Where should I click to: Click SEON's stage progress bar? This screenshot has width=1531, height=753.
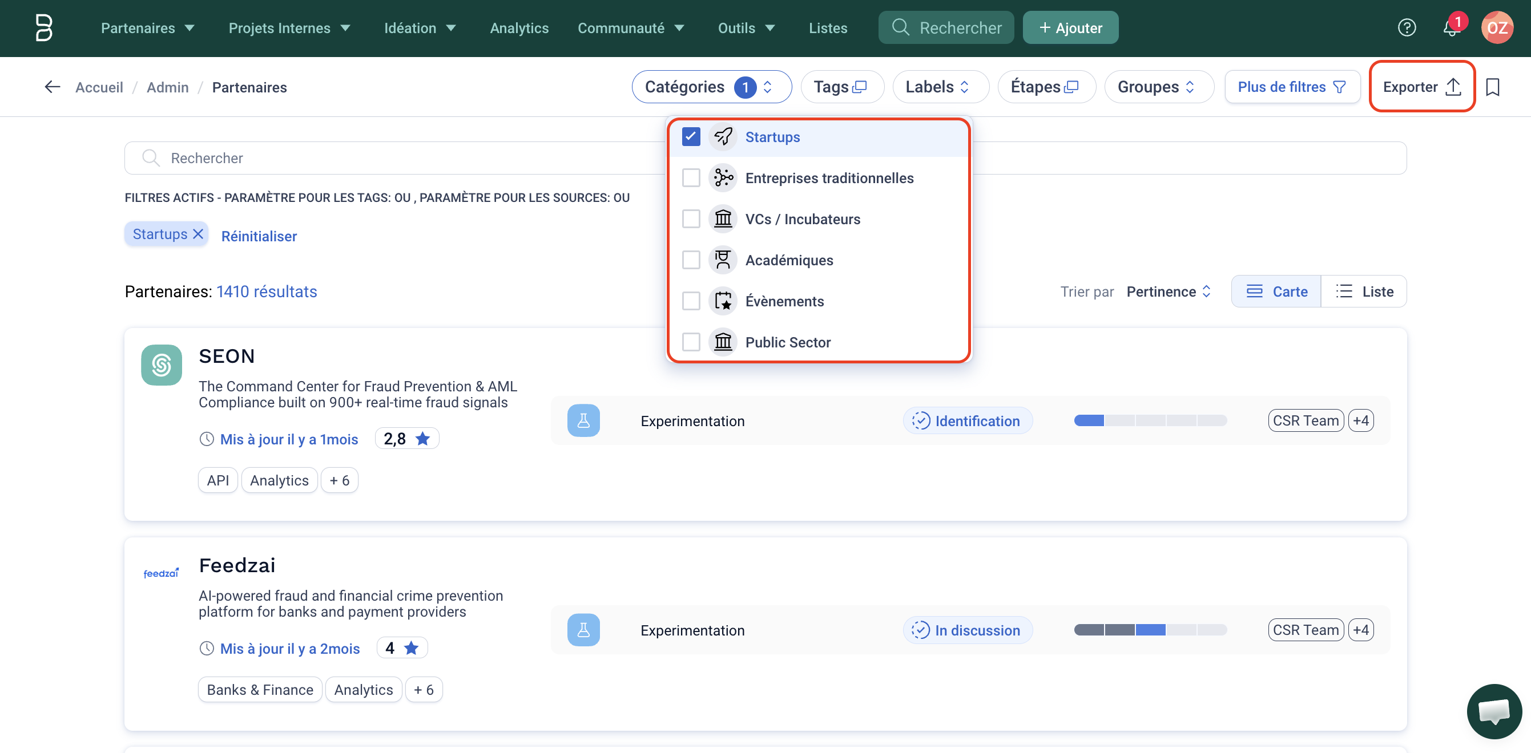(x=1150, y=420)
